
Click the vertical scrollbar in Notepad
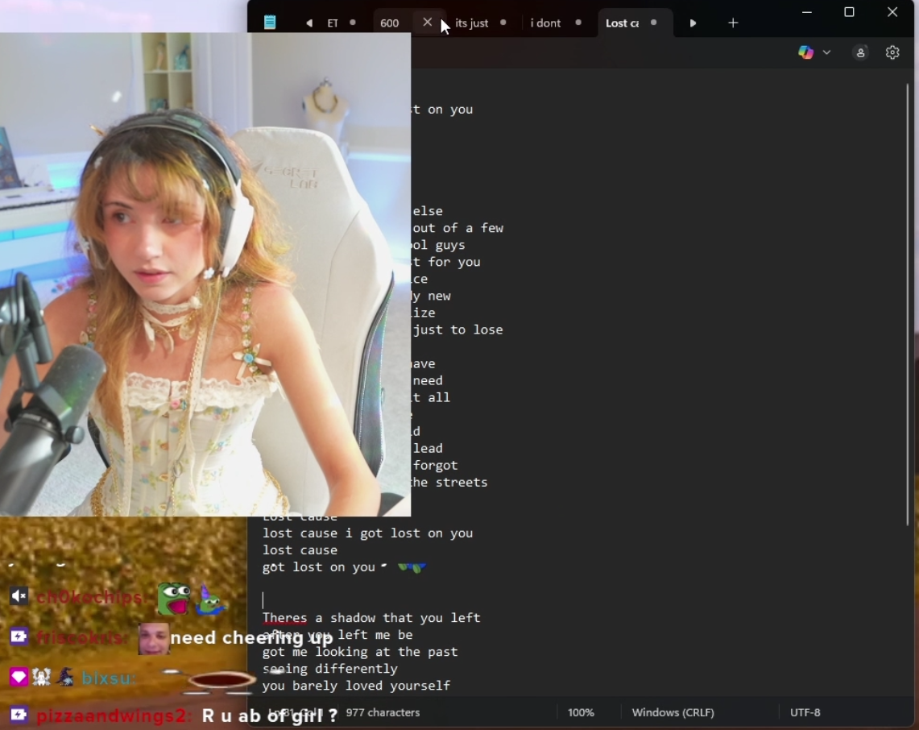tap(907, 305)
